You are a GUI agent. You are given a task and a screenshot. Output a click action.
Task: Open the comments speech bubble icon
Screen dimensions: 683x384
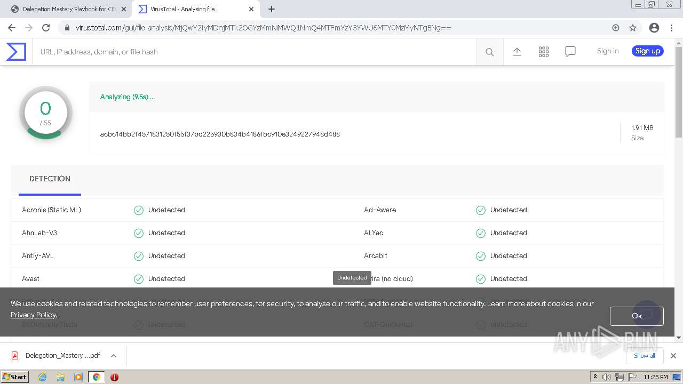[x=570, y=52]
